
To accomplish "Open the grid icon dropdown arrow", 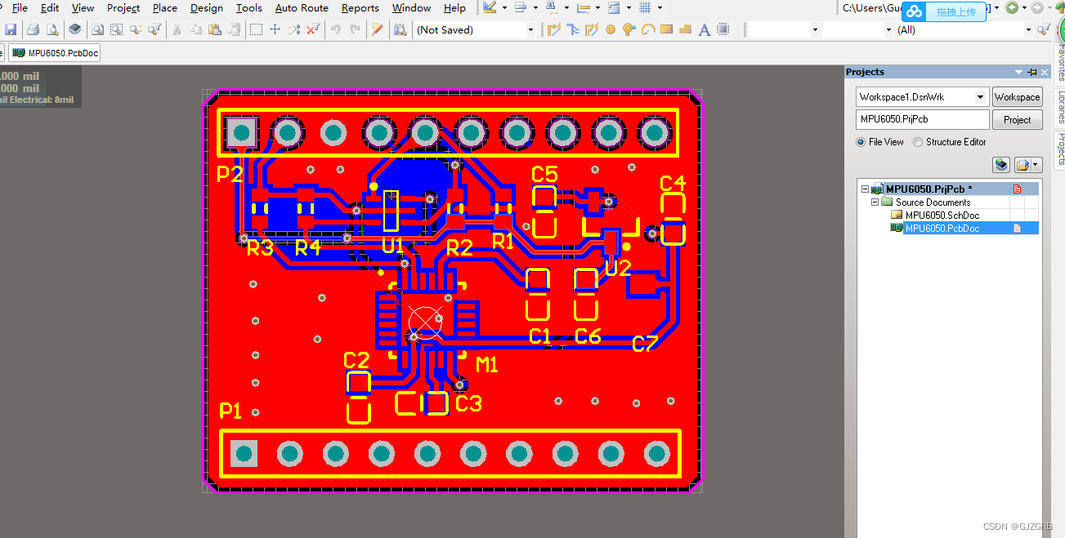I will pos(660,8).
